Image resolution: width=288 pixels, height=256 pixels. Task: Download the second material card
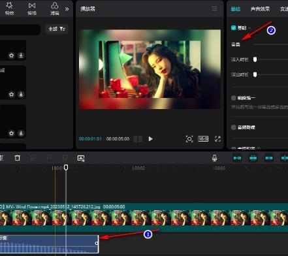[21, 94]
